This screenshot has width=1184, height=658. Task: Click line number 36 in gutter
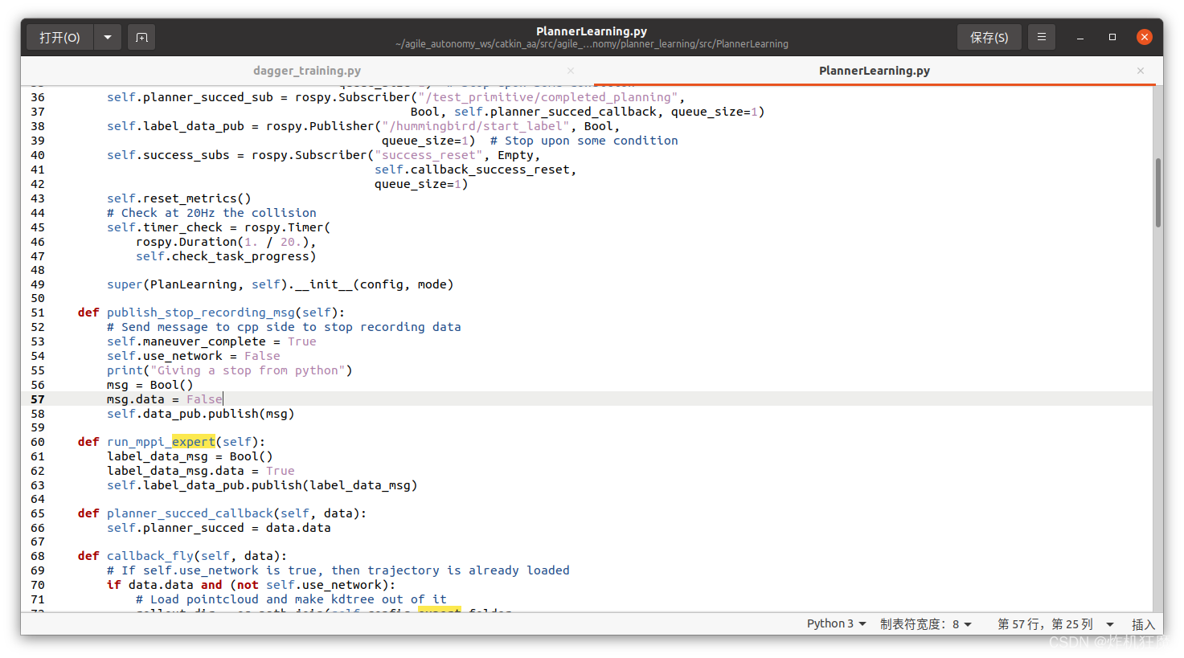(38, 97)
